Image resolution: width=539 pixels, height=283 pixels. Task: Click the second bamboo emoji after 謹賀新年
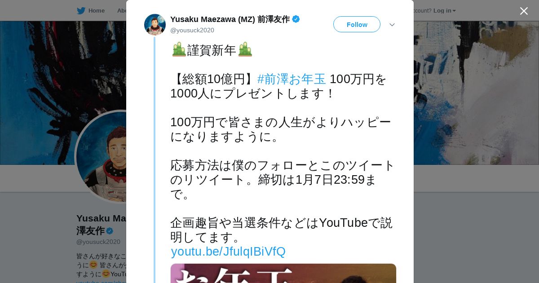[x=245, y=49]
